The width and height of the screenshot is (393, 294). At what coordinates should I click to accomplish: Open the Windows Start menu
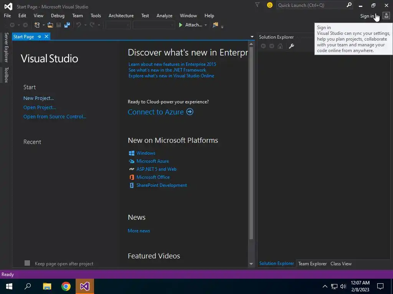(x=9, y=286)
